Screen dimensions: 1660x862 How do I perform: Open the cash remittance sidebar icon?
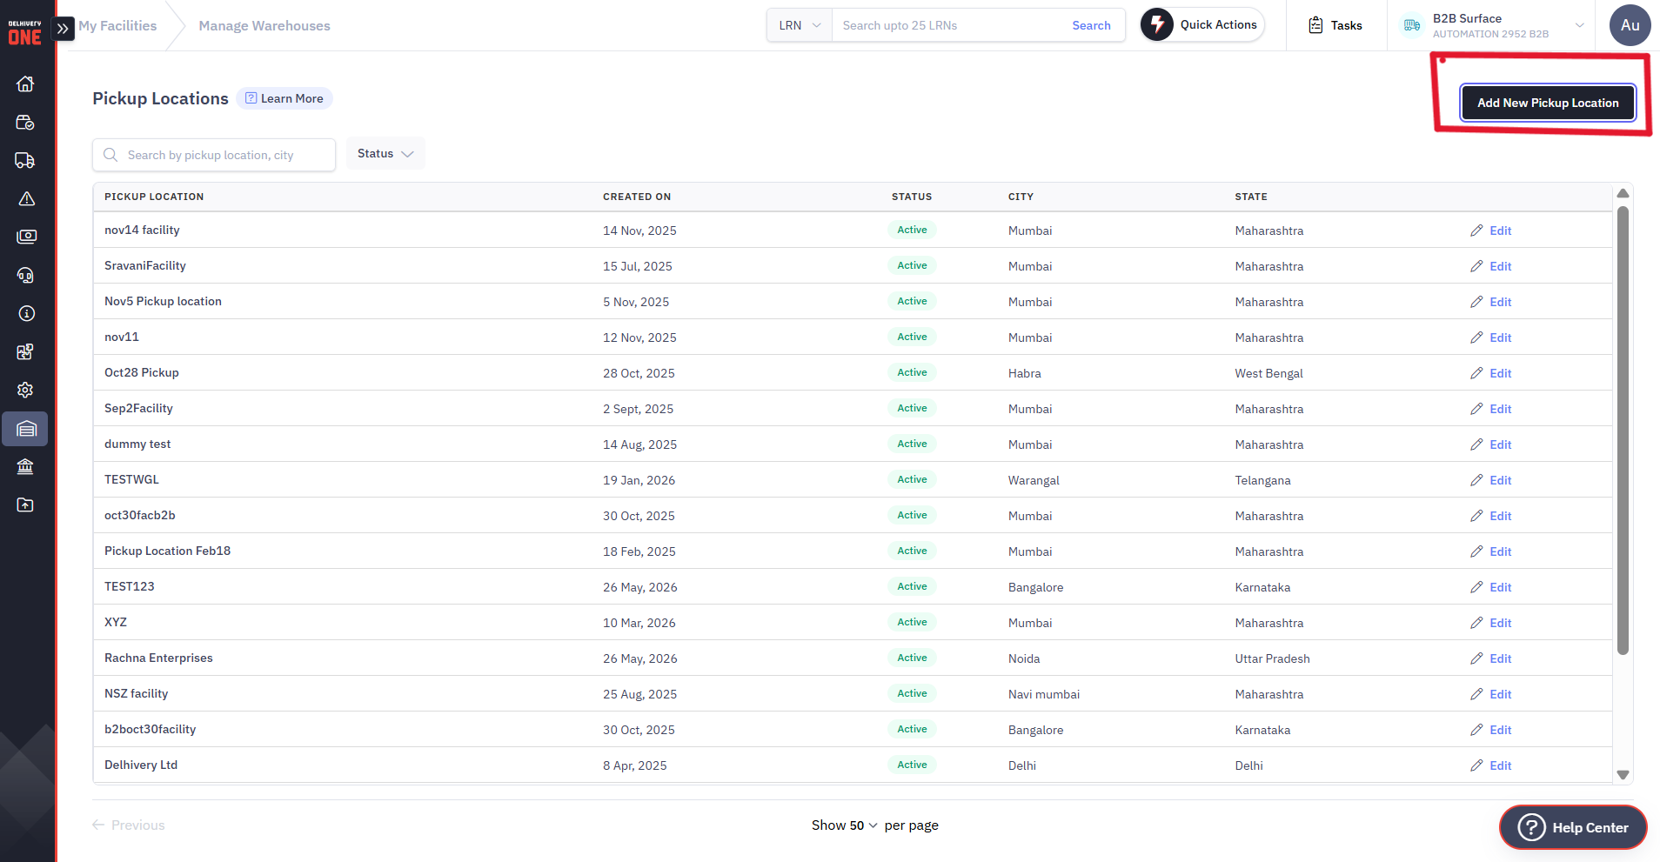25,237
